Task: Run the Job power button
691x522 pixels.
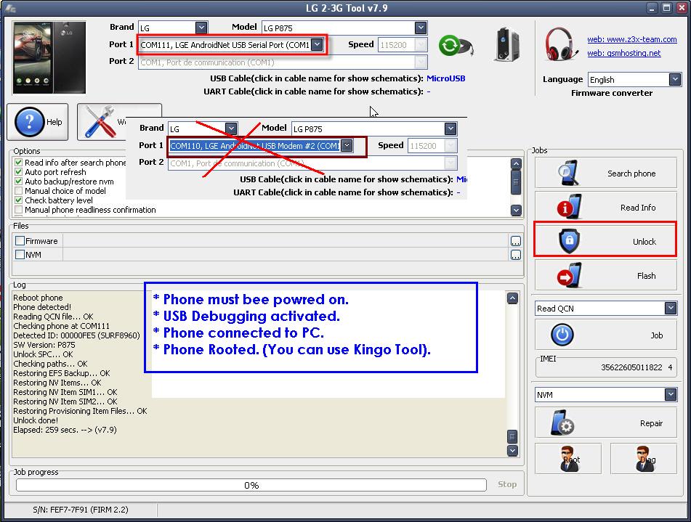Action: click(x=605, y=335)
